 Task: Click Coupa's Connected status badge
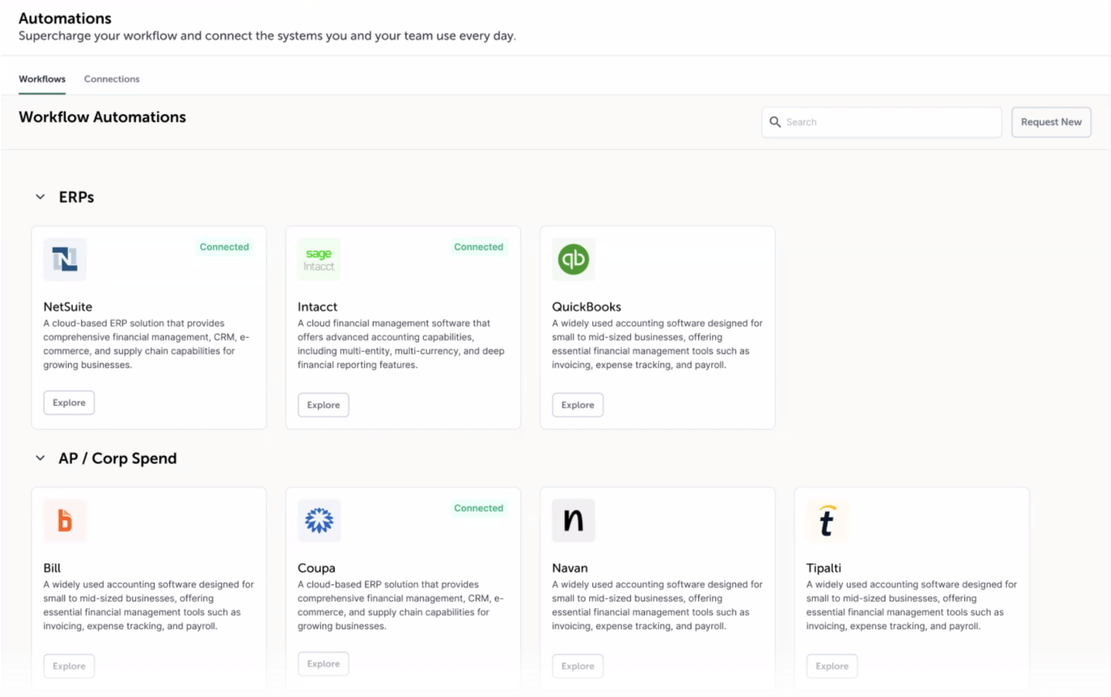[479, 508]
